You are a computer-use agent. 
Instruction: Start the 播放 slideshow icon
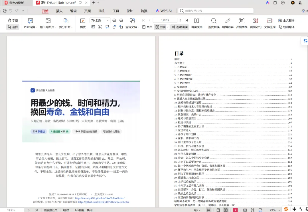(83, 21)
